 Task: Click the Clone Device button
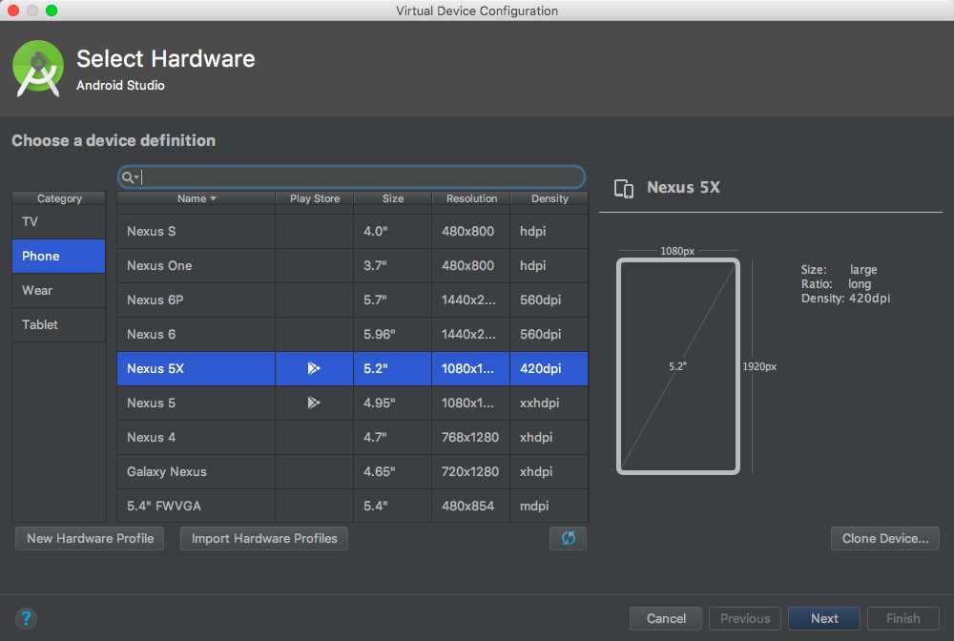click(885, 538)
